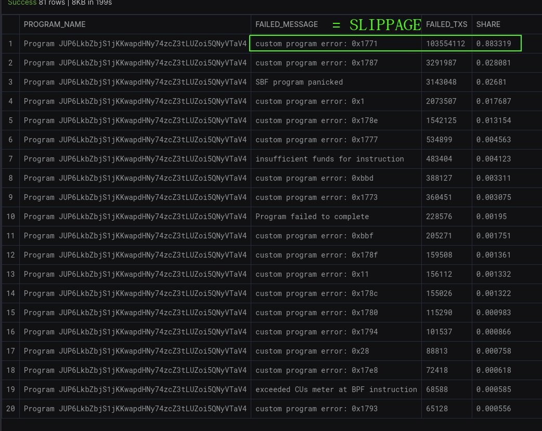The image size is (542, 431).
Task: Select the program name cell in row 1
Action: tap(135, 44)
